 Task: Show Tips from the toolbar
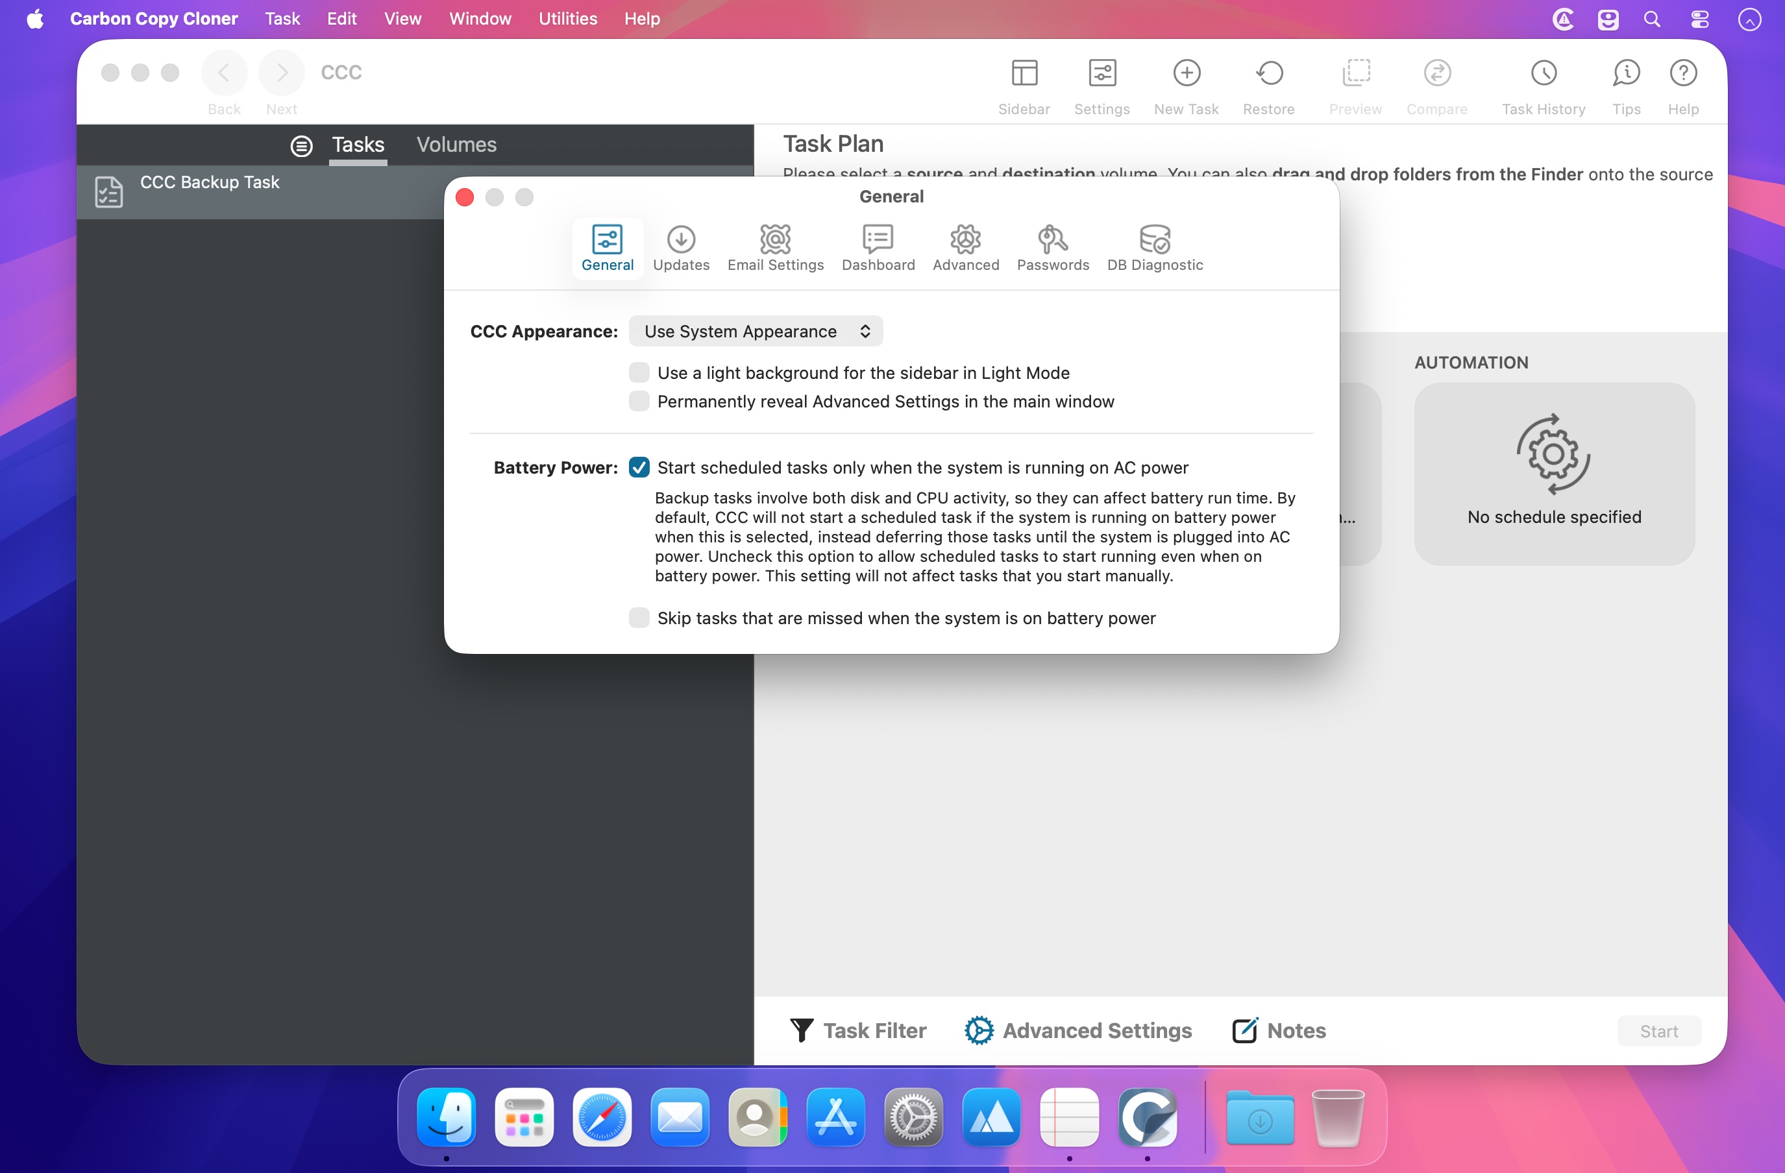(x=1626, y=73)
